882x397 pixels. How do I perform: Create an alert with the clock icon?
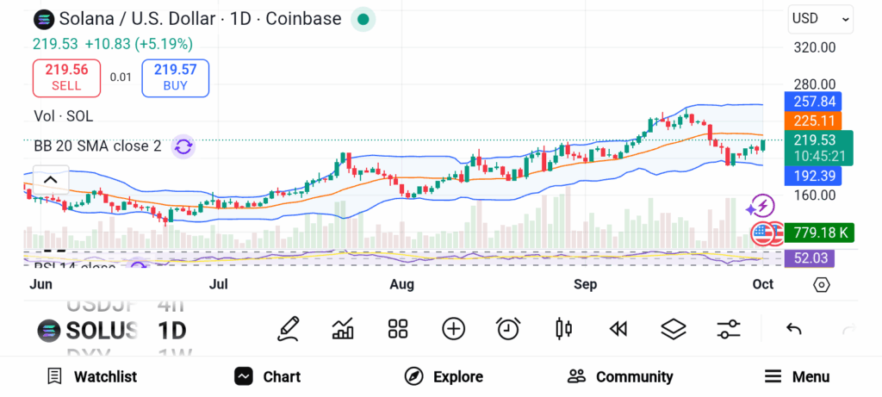pyautogui.click(x=508, y=328)
